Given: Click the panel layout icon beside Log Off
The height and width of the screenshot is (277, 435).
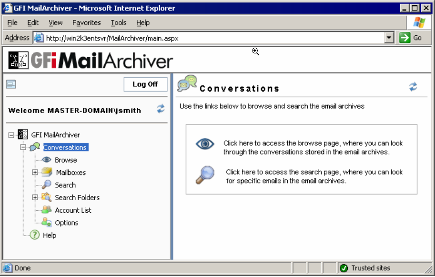Looking at the screenshot, I should [11, 84].
